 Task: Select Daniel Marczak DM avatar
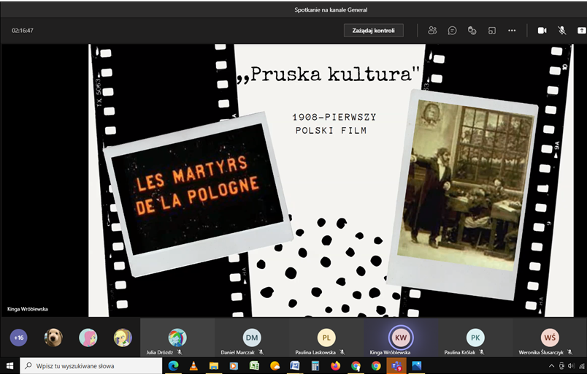pyautogui.click(x=252, y=338)
